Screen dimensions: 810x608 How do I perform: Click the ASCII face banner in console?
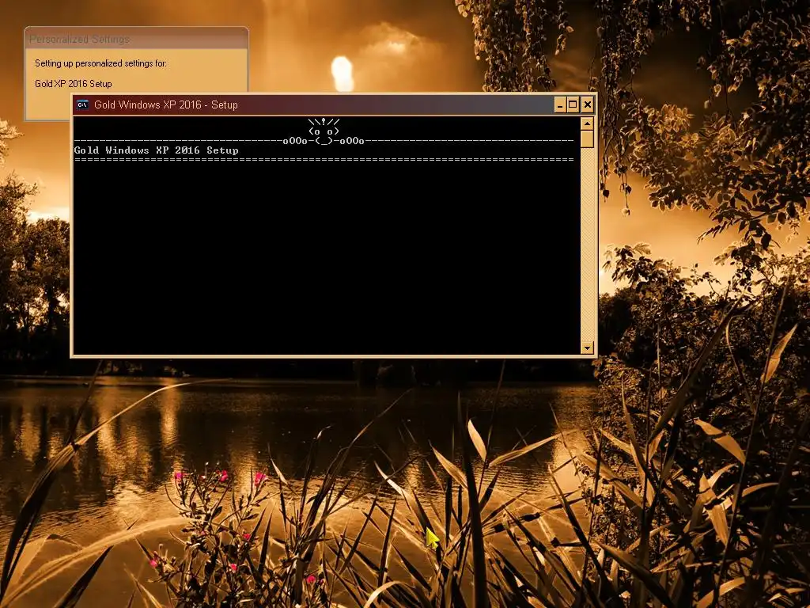324,132
